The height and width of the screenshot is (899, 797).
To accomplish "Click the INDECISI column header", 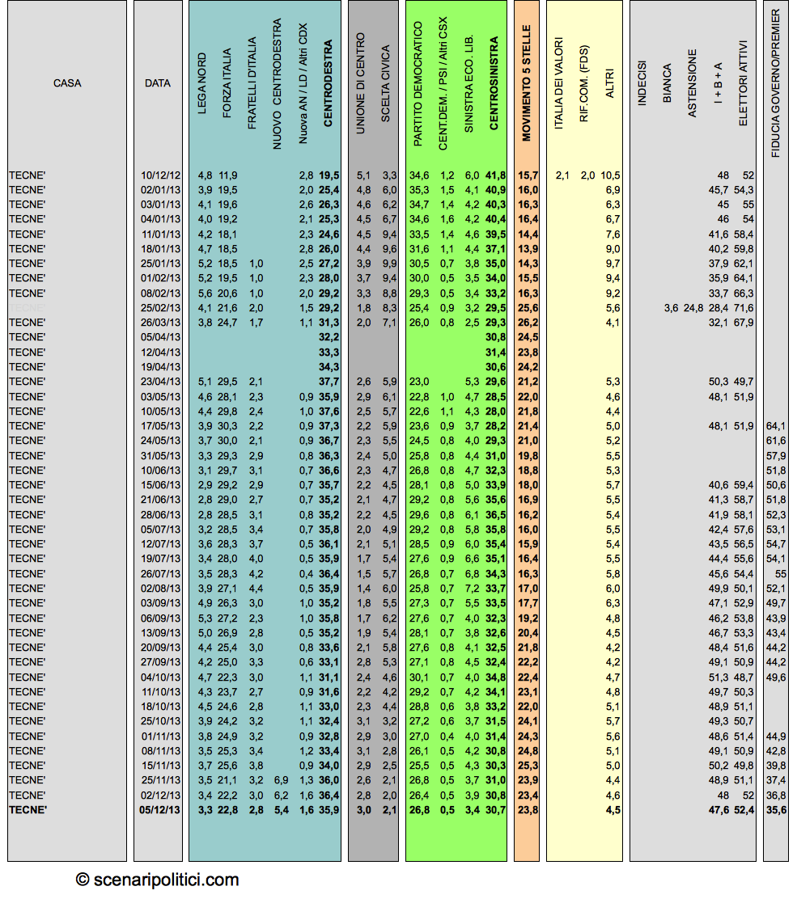I will click(642, 84).
